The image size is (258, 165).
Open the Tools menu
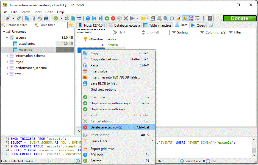point(38,12)
